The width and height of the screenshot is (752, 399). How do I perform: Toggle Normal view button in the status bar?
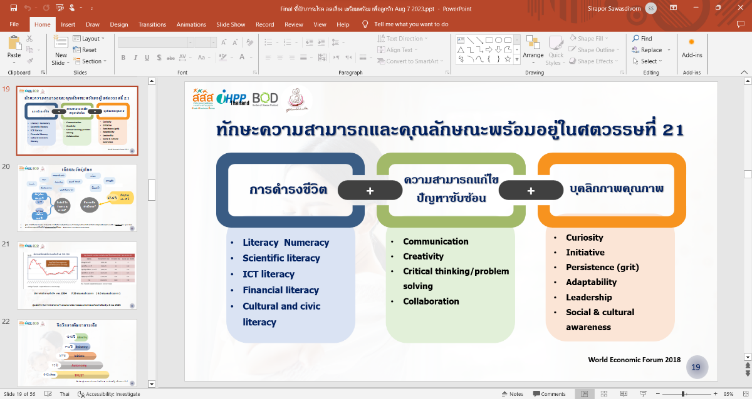[x=584, y=394]
